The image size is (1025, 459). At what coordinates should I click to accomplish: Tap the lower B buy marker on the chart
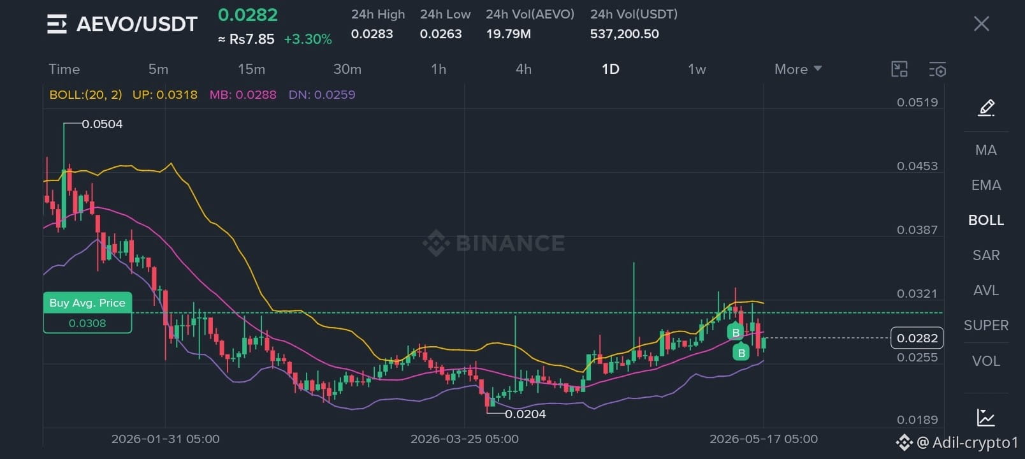coord(741,352)
